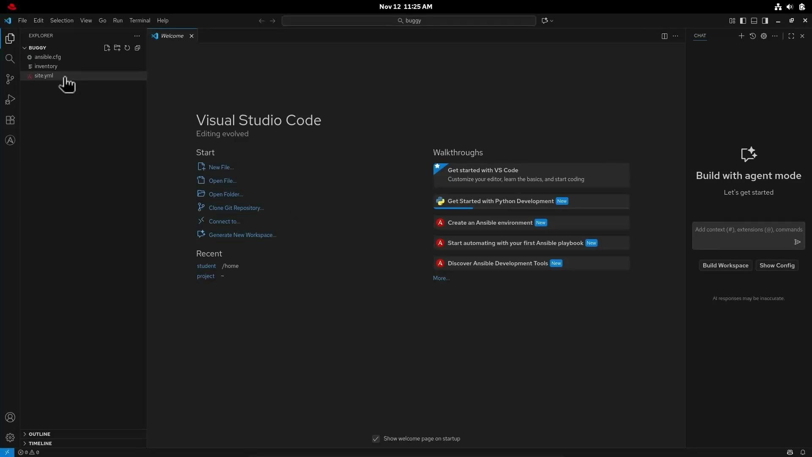
Task: Show chat history
Action: (753, 36)
